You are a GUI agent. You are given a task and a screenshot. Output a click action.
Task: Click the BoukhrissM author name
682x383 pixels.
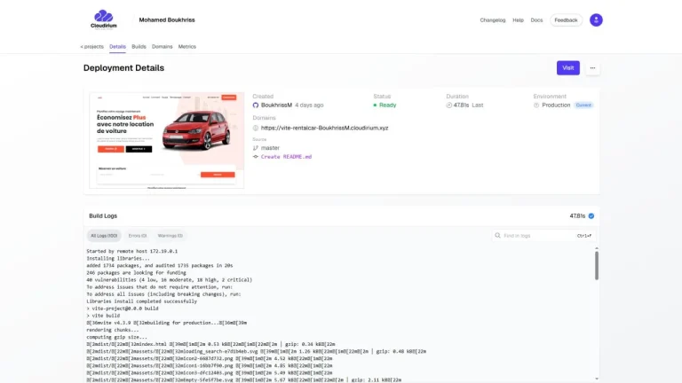click(x=276, y=106)
